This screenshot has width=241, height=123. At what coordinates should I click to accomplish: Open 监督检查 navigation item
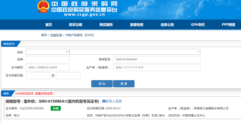137,25
